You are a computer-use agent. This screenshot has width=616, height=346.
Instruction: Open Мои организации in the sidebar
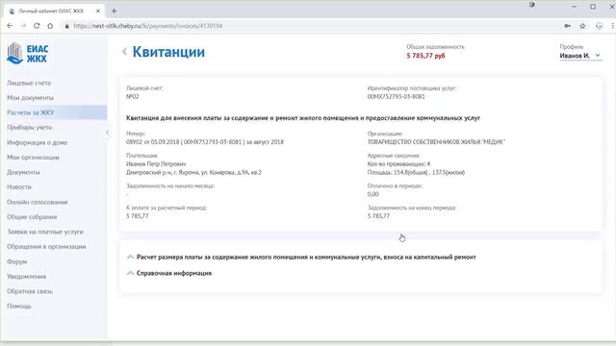(x=33, y=158)
